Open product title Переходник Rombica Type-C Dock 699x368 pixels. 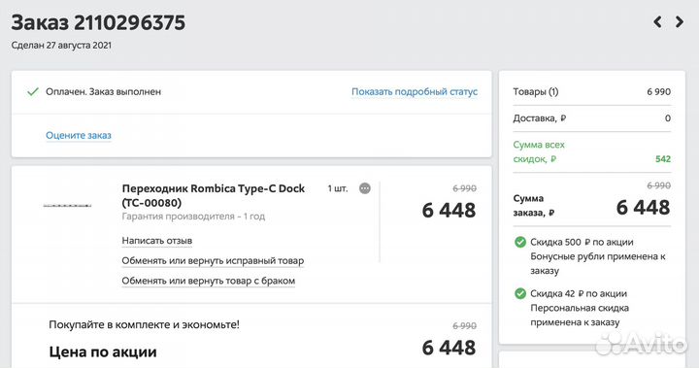[213, 195]
